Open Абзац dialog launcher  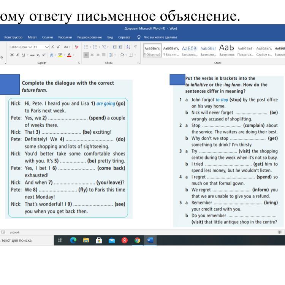[138, 63]
